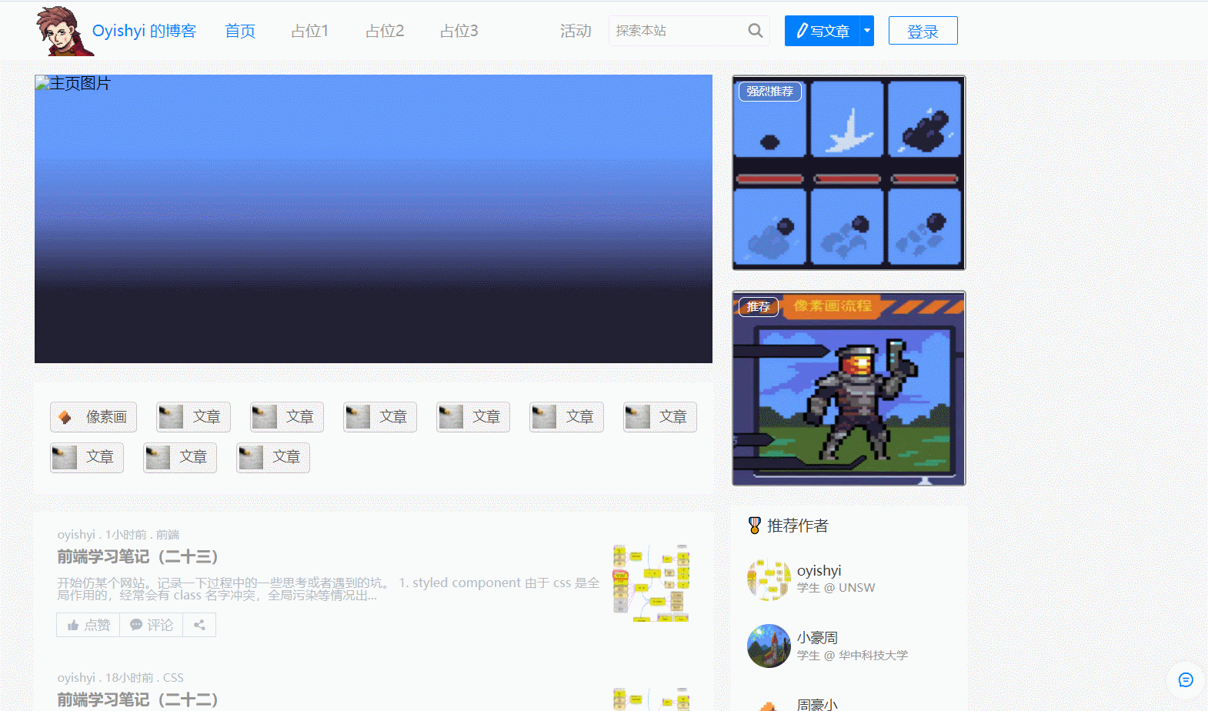
Task: Open the Oyishyi 的博客 title link
Action: [144, 31]
